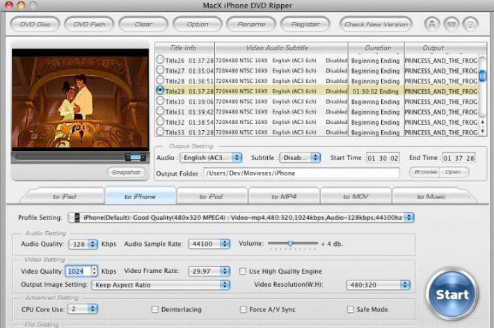Screen dimensions: 494x328
Task: Click the Output Folder path field
Action: point(301,173)
